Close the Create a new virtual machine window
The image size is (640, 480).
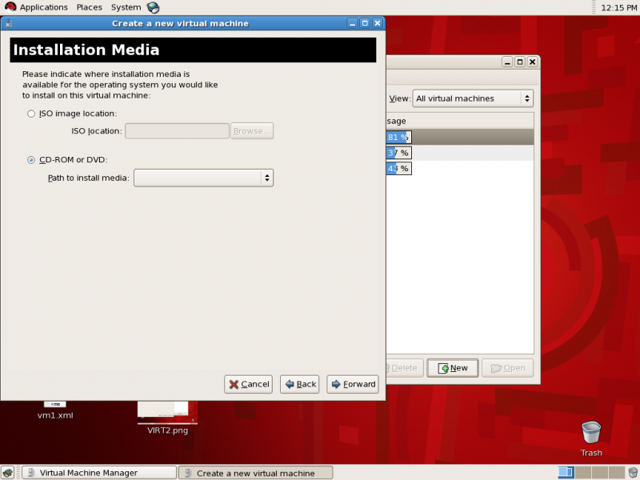pos(378,23)
